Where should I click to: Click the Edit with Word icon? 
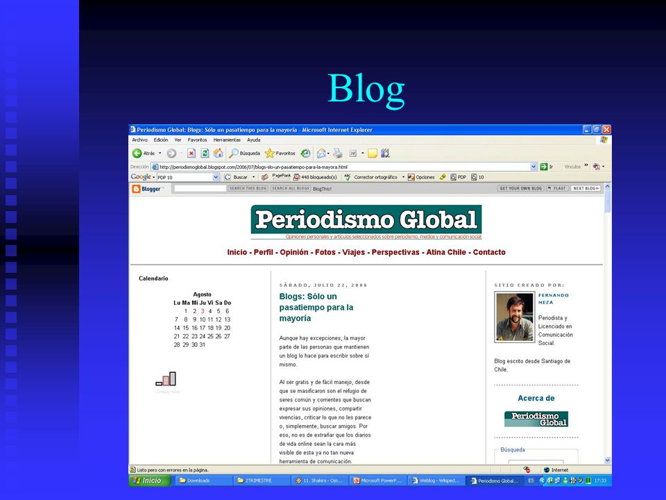353,153
